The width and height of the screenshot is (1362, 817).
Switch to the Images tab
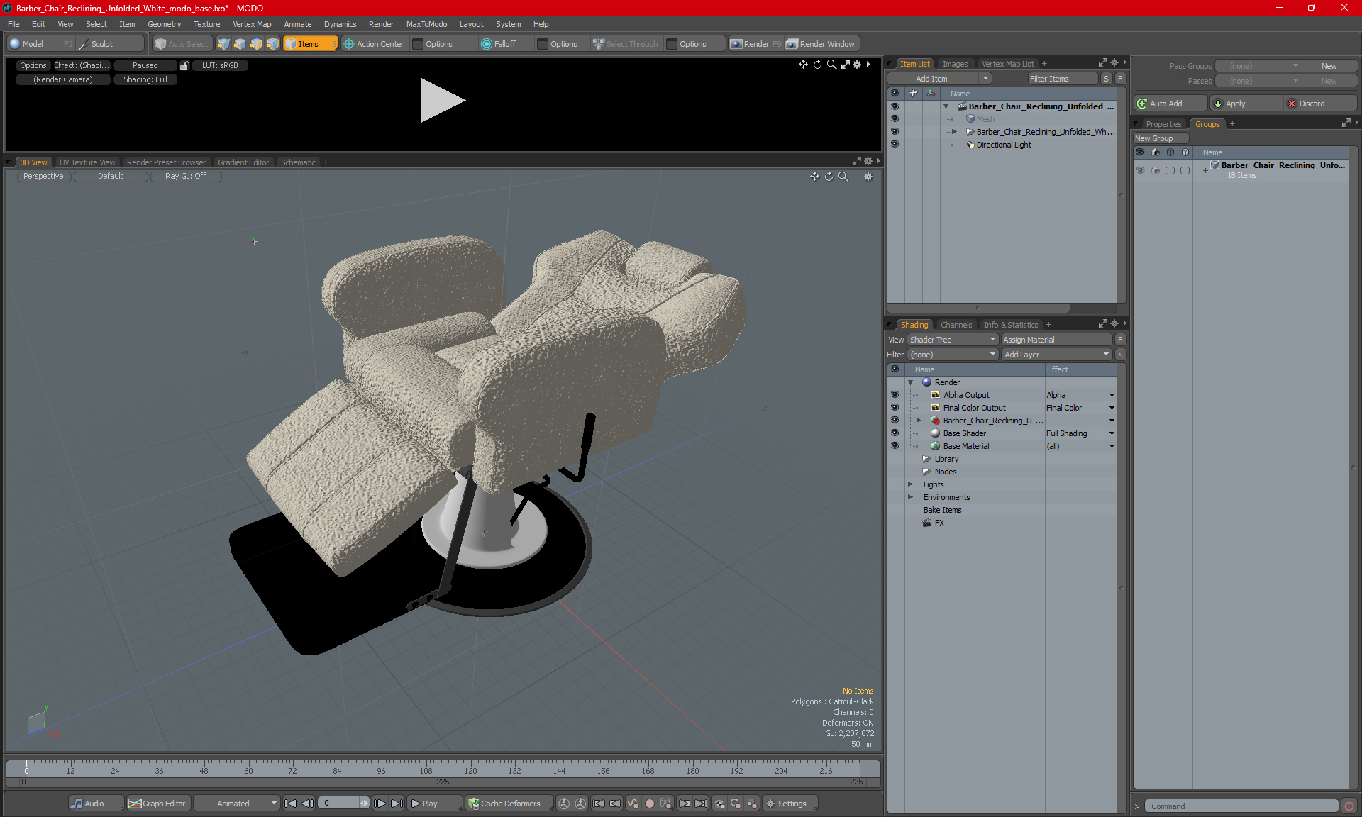click(955, 64)
